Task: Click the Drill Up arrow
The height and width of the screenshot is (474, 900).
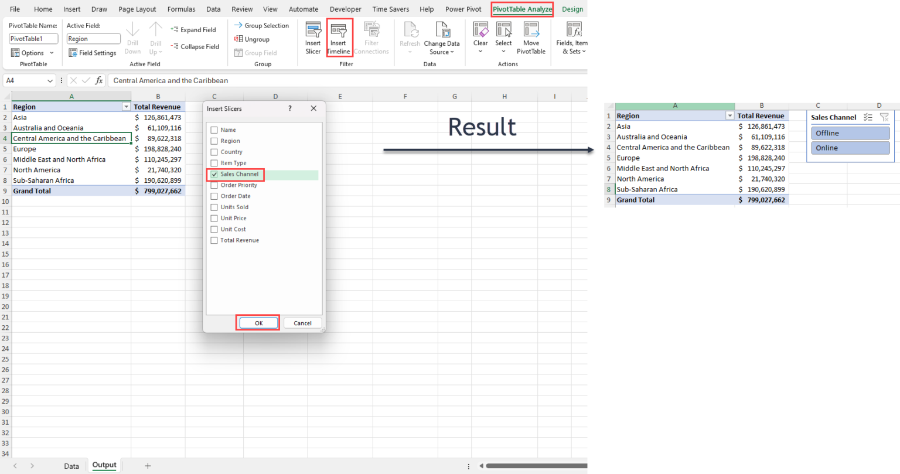Action: tap(155, 29)
